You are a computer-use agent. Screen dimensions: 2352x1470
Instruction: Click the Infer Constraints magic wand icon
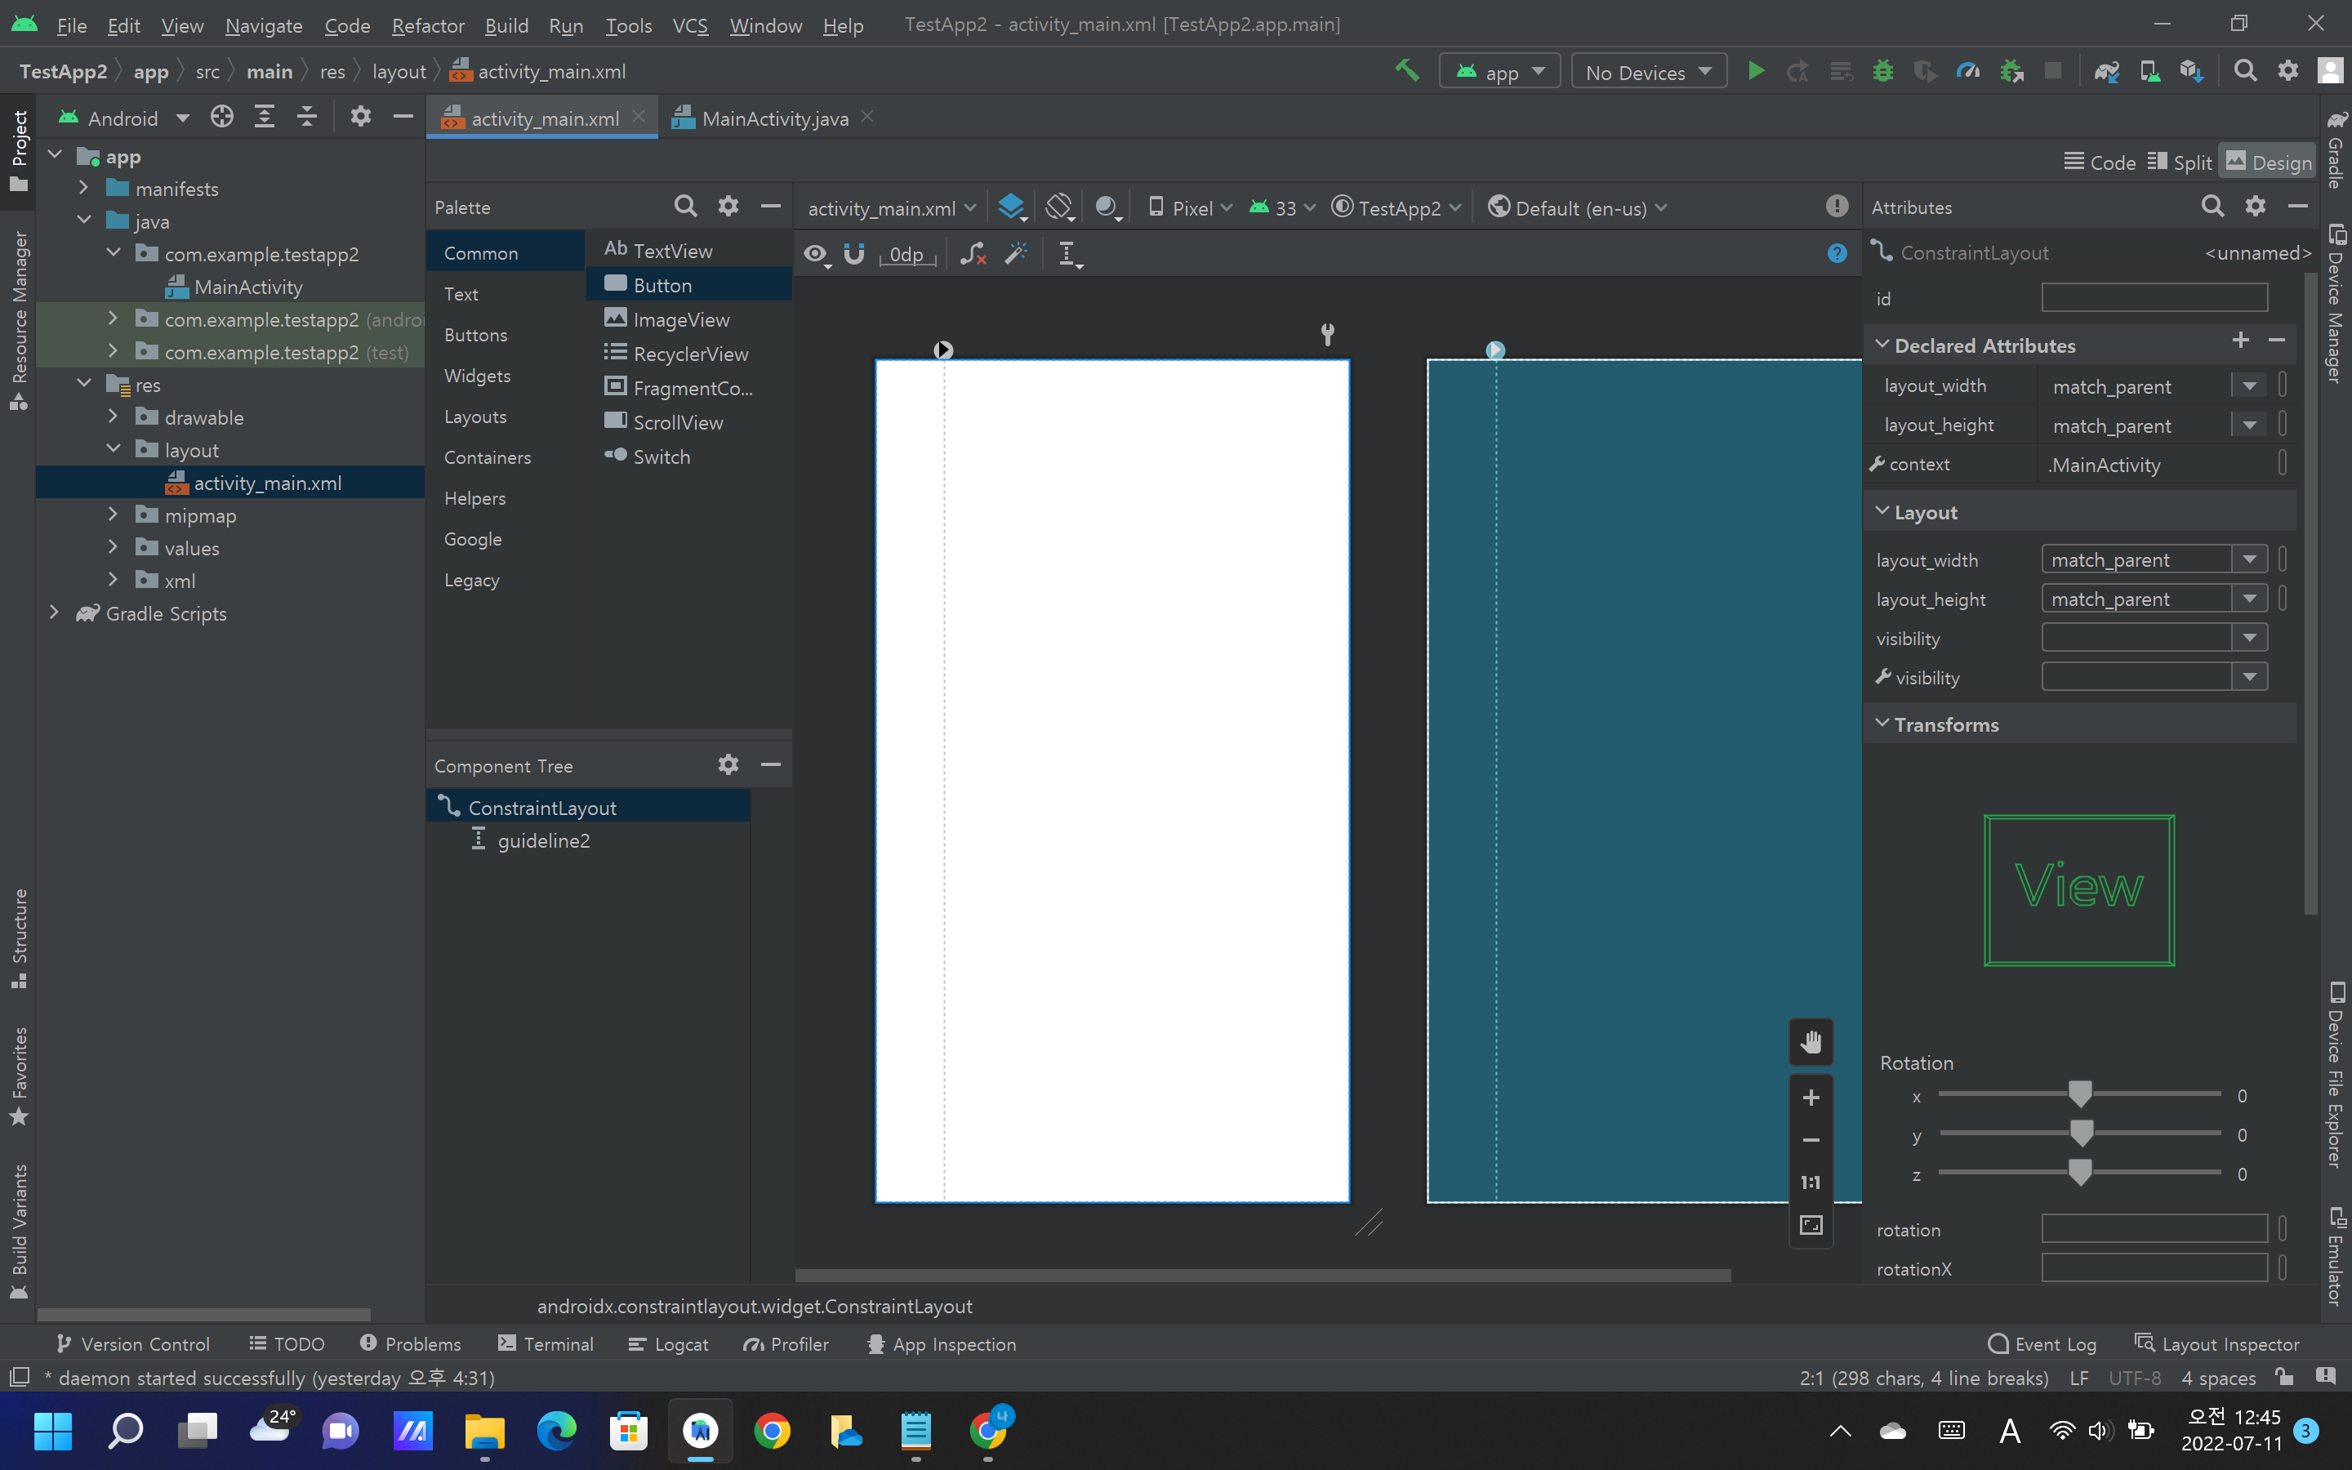pos(1016,254)
